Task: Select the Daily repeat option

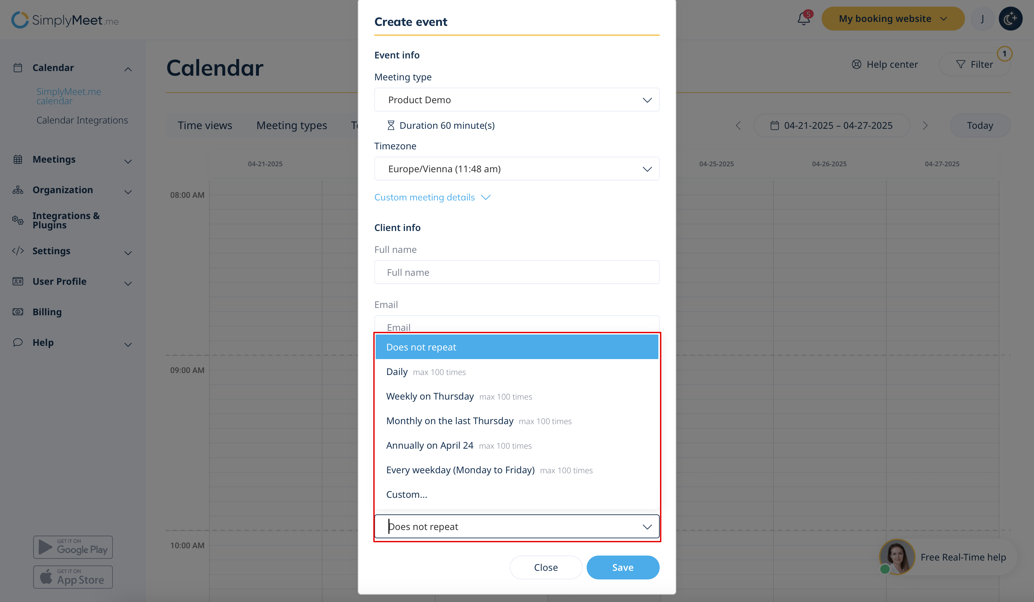Action: click(x=397, y=372)
